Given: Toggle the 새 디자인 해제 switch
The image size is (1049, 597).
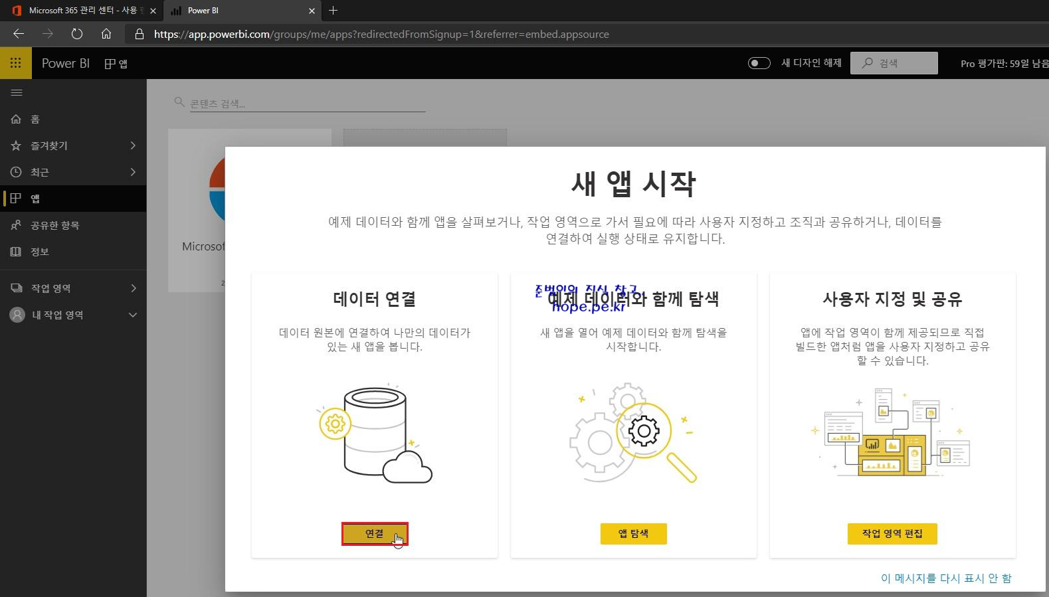Looking at the screenshot, I should tap(759, 63).
